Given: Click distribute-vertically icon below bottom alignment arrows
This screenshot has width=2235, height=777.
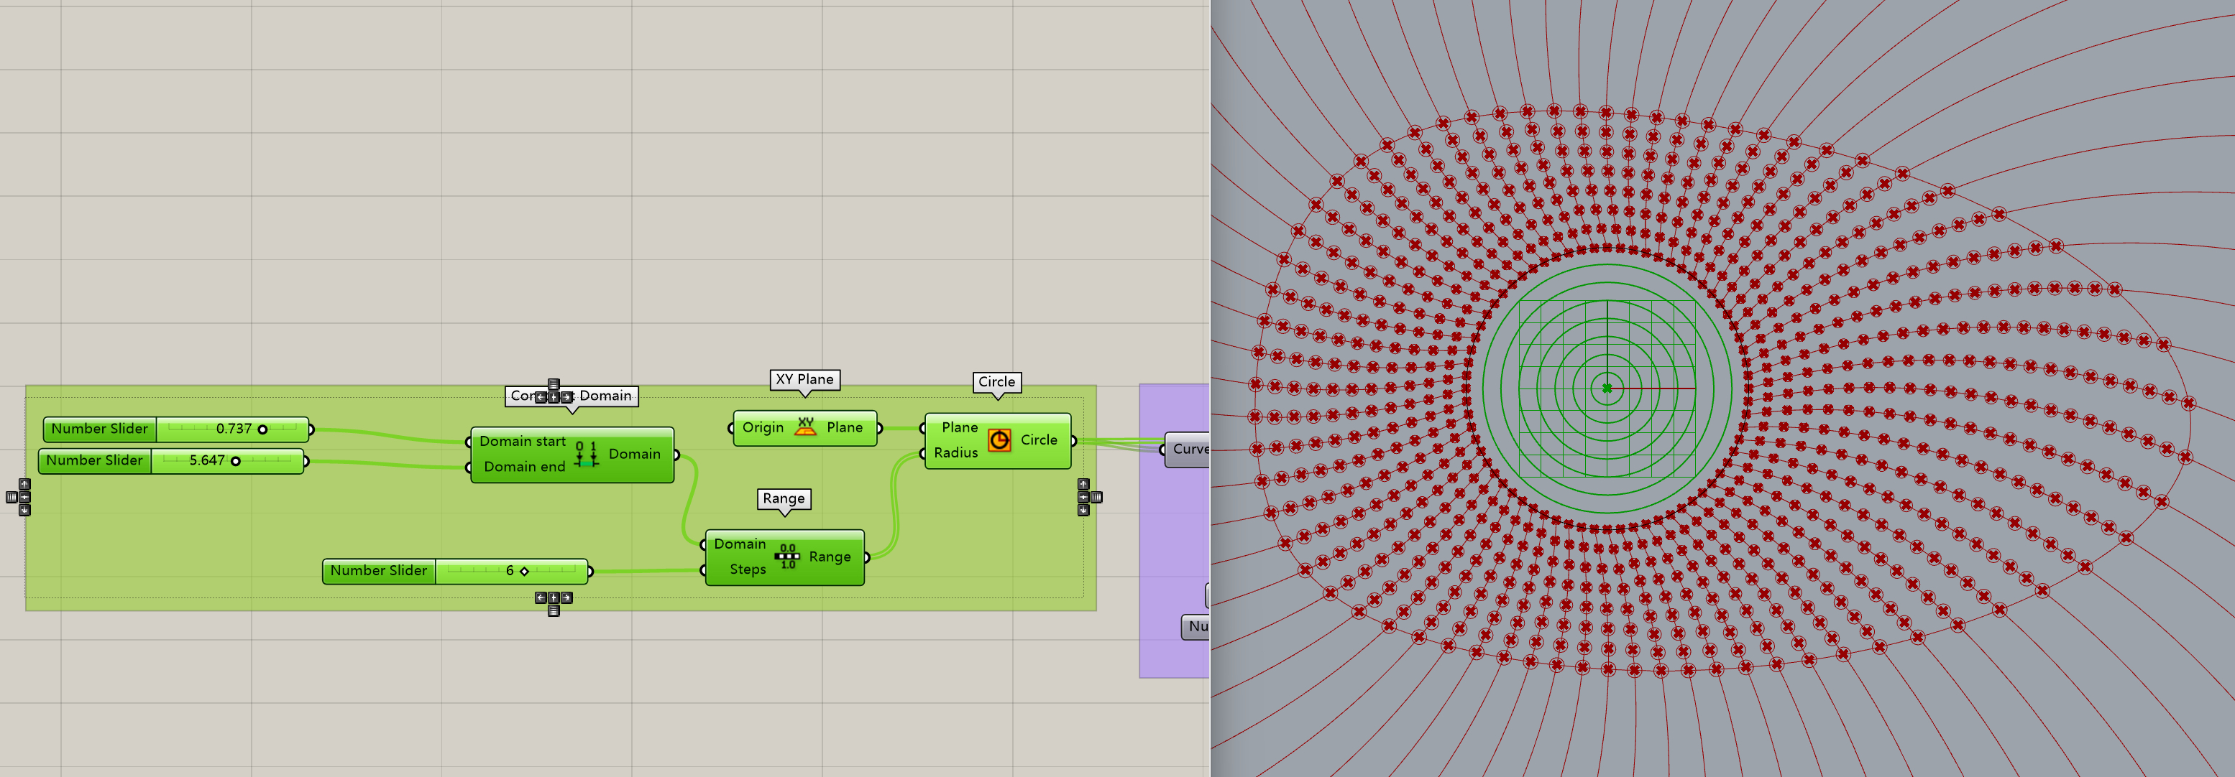Looking at the screenshot, I should tap(554, 610).
